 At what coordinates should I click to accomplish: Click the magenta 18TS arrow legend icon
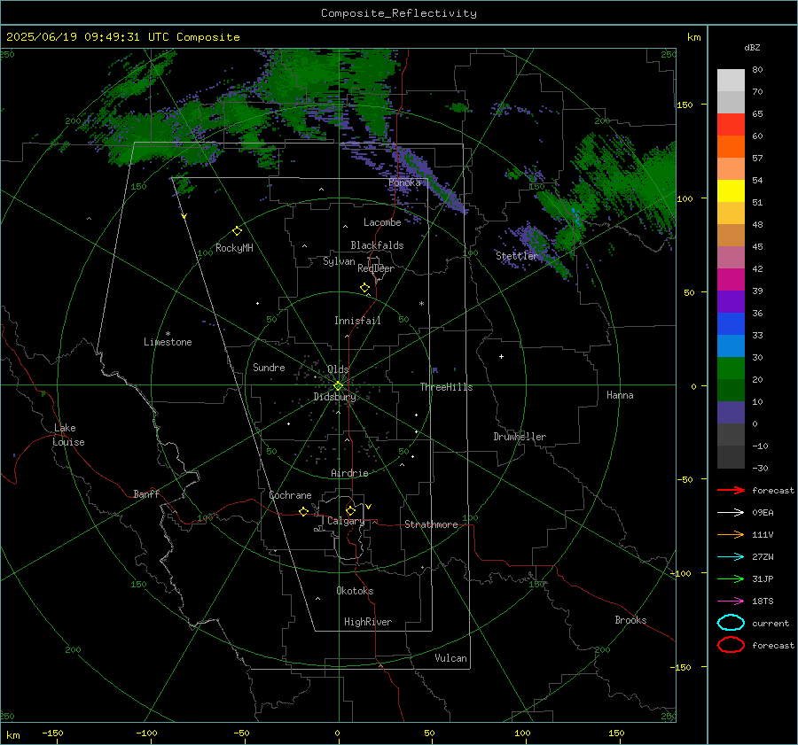[x=731, y=601]
